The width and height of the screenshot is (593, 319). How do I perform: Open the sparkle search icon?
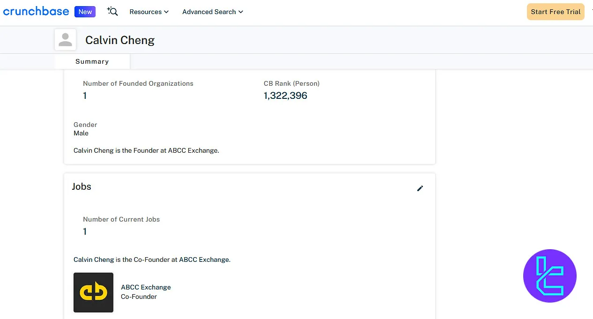112,12
